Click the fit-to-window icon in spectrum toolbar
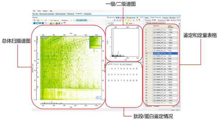 click(x=120, y=20)
